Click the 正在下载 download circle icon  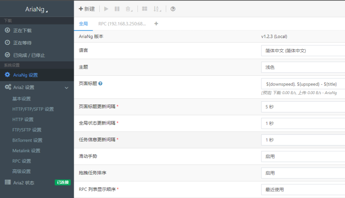point(8,30)
